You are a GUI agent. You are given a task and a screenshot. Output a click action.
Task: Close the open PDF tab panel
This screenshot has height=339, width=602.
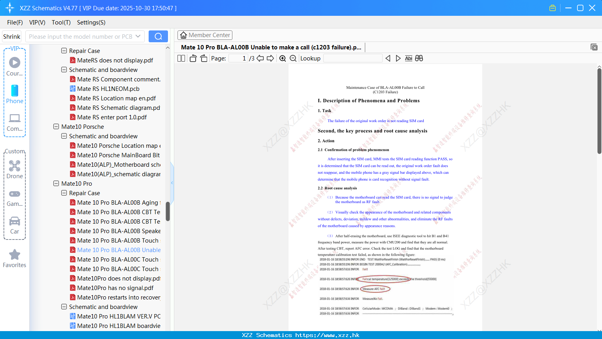point(594,47)
